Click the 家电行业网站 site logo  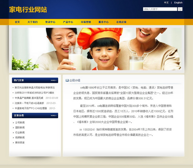tap(28, 10)
